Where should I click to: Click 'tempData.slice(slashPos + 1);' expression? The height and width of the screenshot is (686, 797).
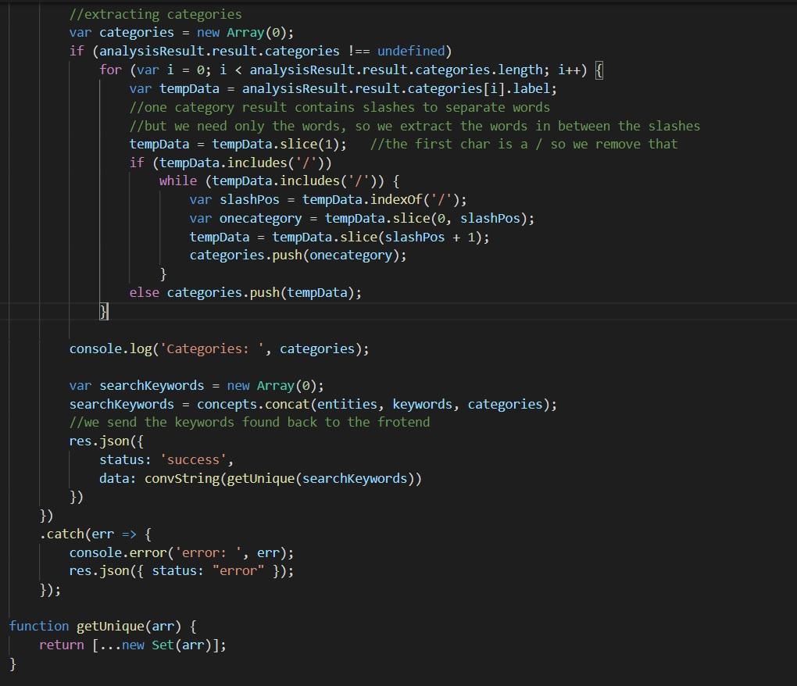pyautogui.click(x=381, y=237)
